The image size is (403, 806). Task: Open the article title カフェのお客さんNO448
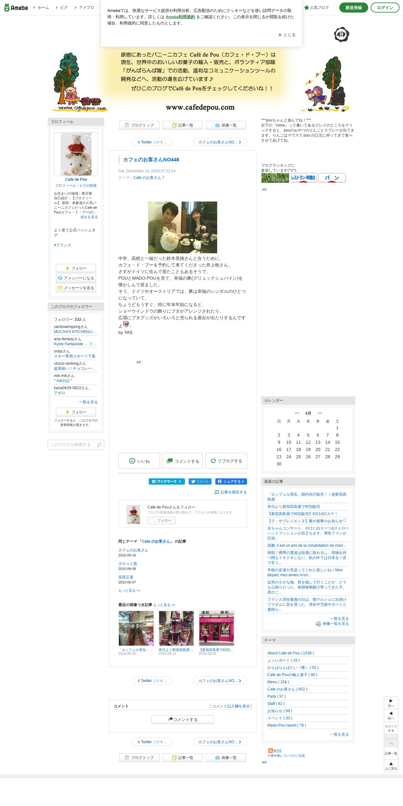coord(151,160)
